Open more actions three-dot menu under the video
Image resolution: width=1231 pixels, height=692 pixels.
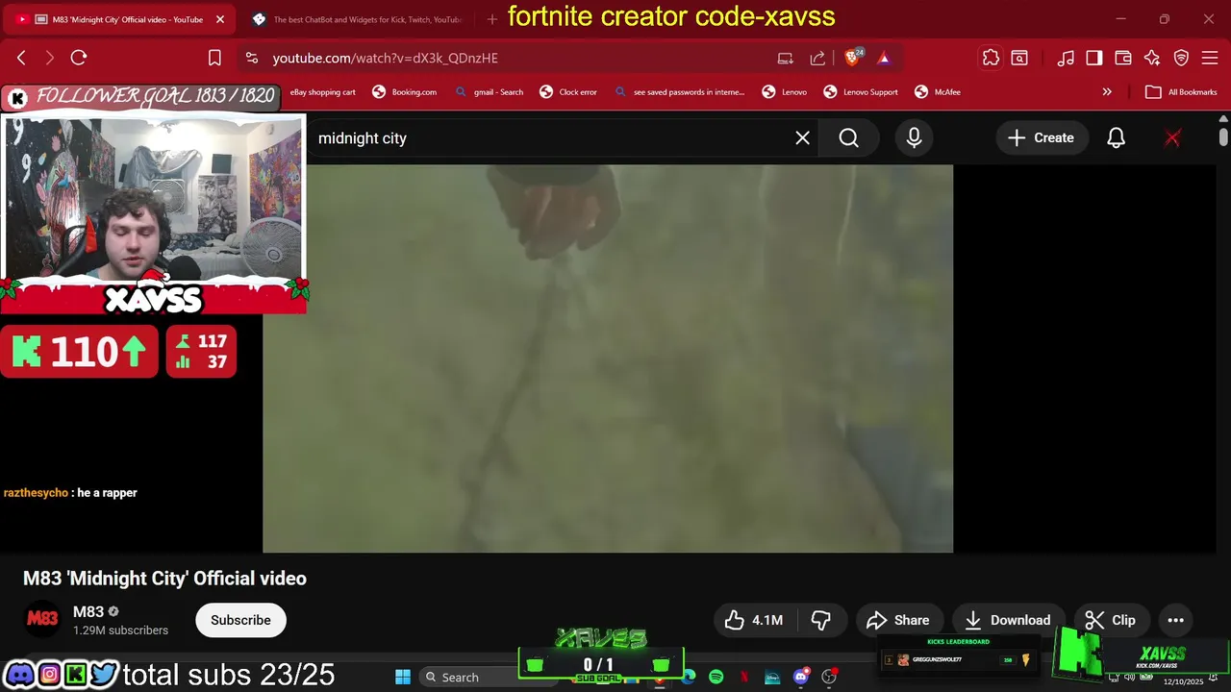pyautogui.click(x=1175, y=620)
